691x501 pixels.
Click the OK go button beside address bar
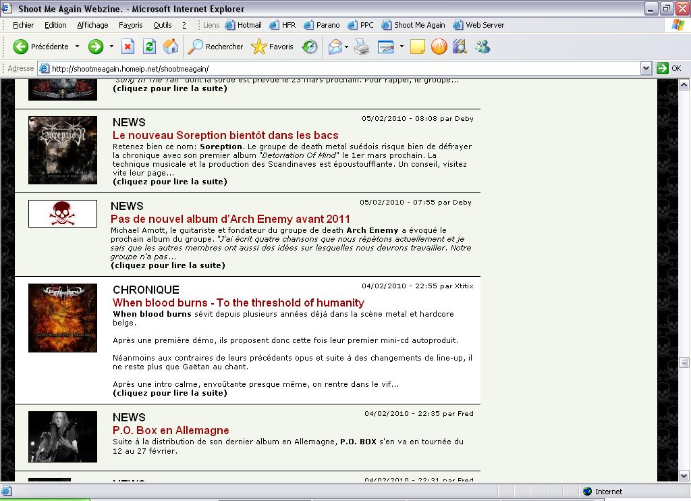tap(669, 68)
